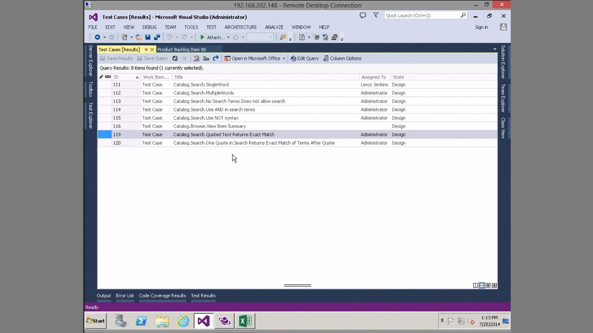Click the checkmark work item toolbar icon

tap(325, 37)
